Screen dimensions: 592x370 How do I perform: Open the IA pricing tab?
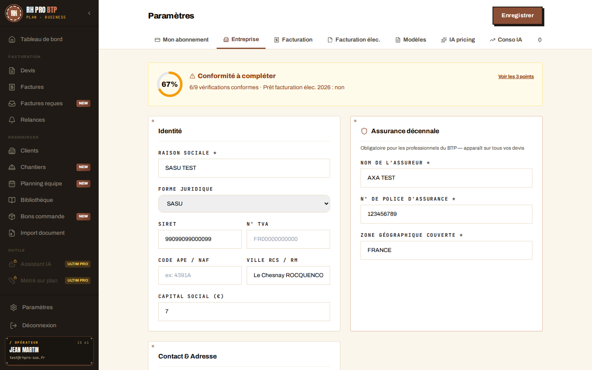(x=458, y=40)
